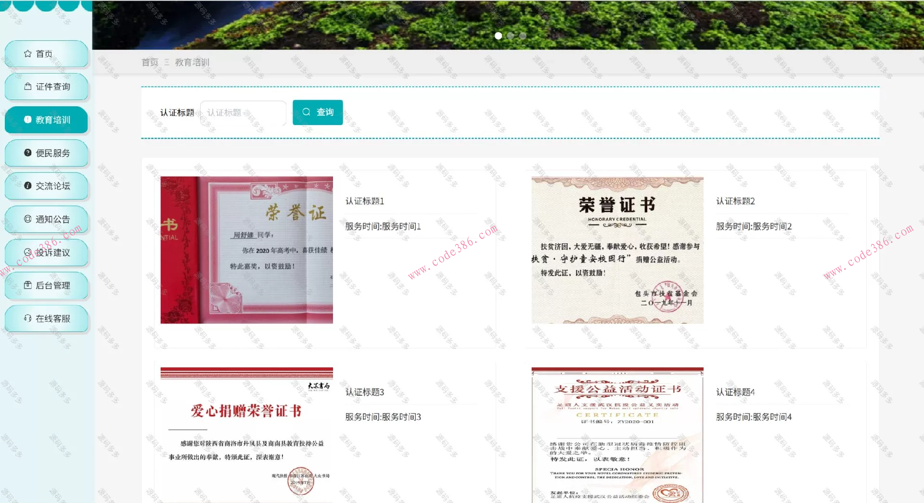Select the 首页 home icon in the sidebar
The height and width of the screenshot is (503, 924).
27,53
